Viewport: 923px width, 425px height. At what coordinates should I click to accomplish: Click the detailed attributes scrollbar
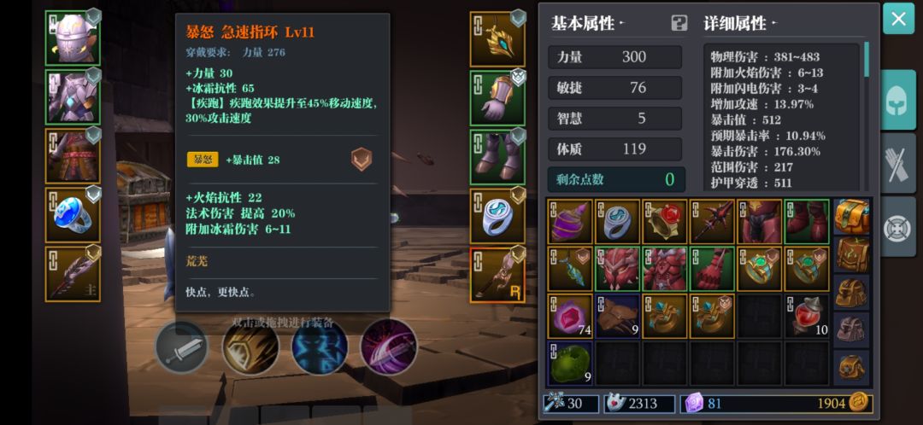pyautogui.click(x=867, y=60)
